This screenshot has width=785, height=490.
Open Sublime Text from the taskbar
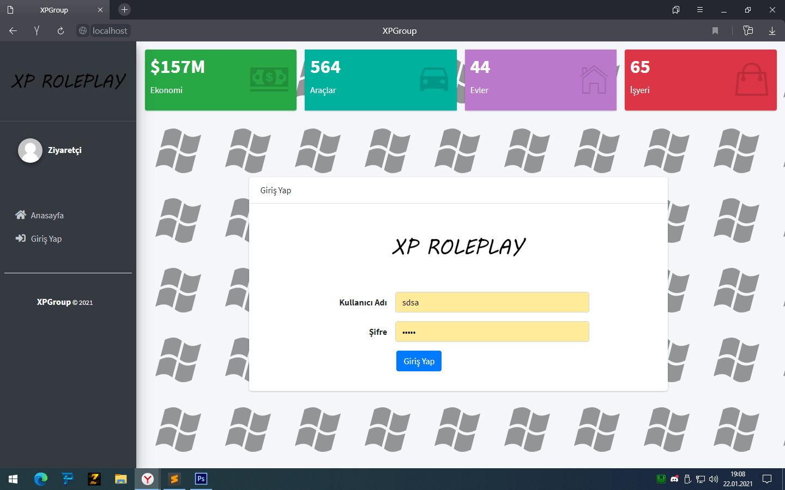[x=174, y=479]
